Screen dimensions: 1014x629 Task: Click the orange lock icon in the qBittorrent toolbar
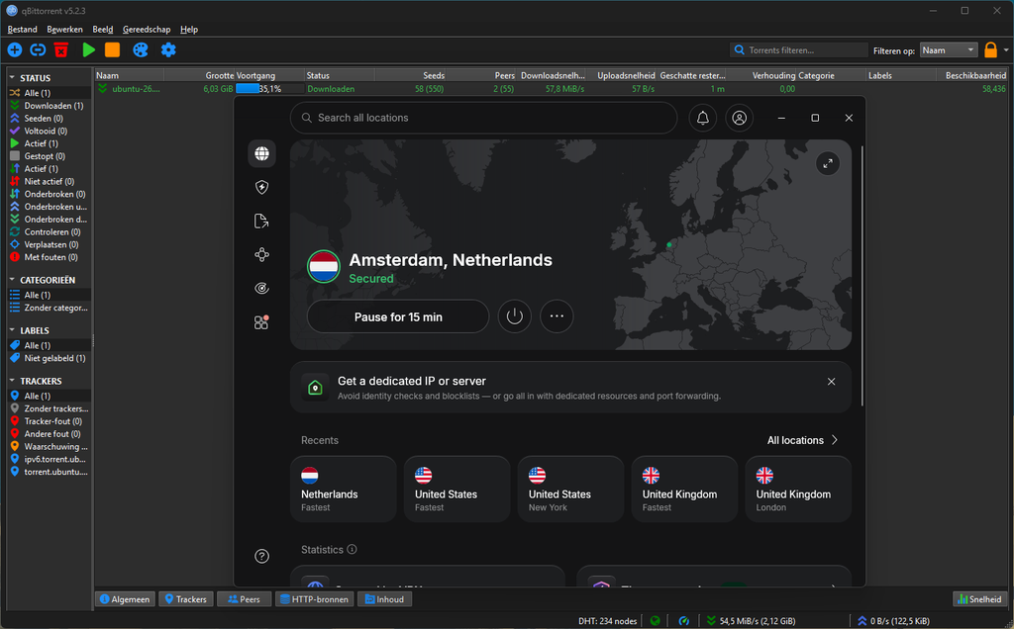[990, 49]
